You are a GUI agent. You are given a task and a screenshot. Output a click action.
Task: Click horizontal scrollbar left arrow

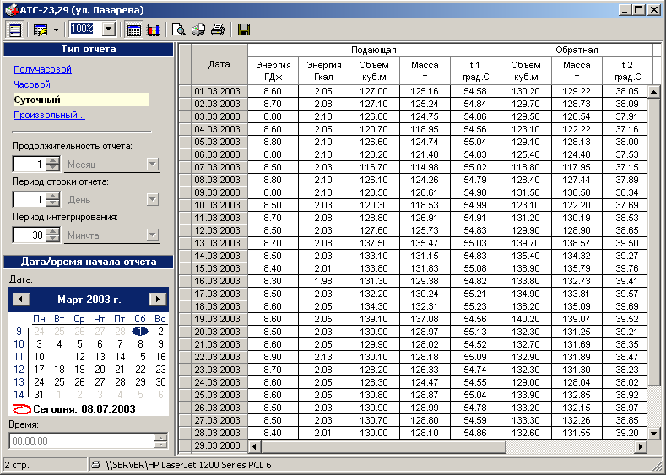(x=254, y=446)
